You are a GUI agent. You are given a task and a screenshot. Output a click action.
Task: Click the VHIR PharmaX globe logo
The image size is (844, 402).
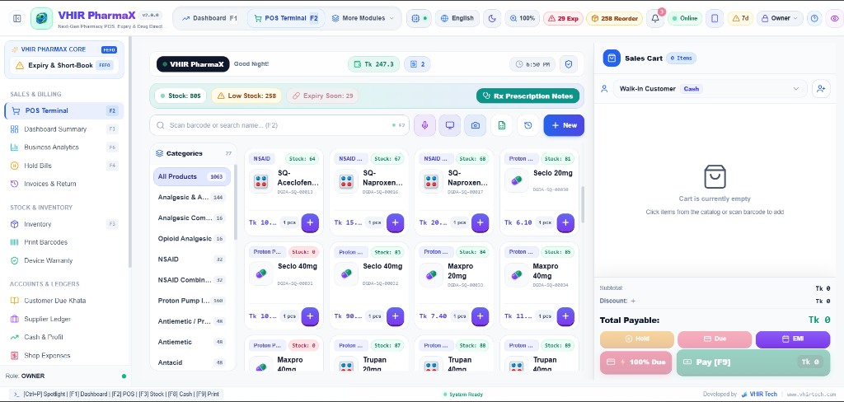click(x=41, y=18)
